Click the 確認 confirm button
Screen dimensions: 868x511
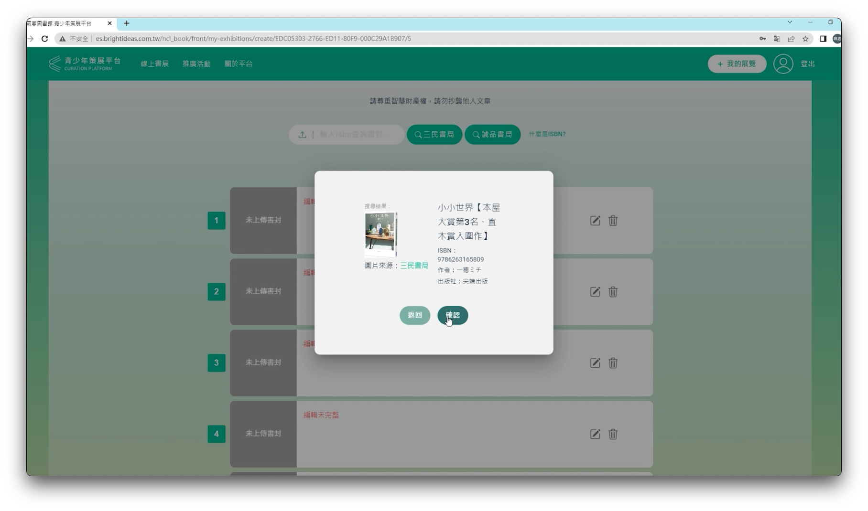pos(452,315)
